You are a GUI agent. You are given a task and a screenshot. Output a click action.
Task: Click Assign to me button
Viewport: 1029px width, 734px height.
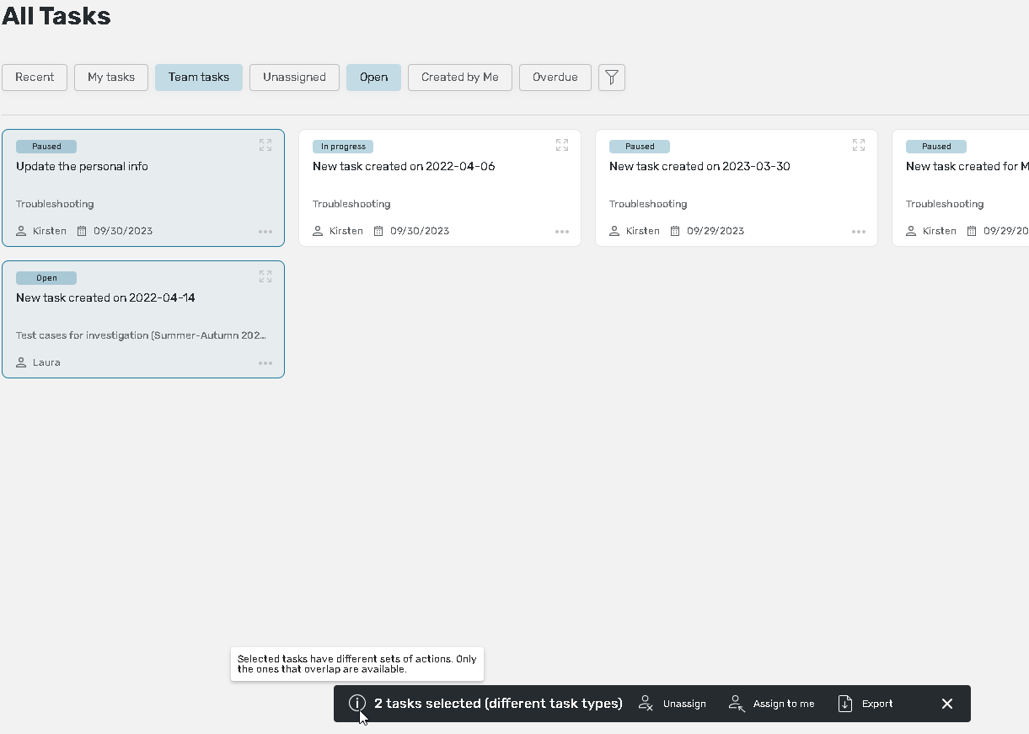[772, 704]
